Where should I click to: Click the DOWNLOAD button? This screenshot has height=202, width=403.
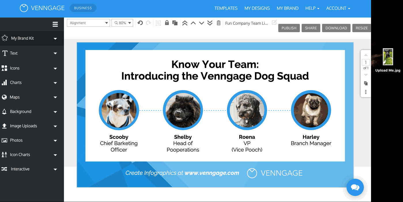click(336, 28)
